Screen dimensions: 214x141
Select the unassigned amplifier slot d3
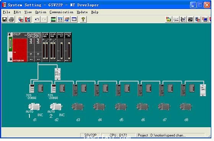coord(75,90)
